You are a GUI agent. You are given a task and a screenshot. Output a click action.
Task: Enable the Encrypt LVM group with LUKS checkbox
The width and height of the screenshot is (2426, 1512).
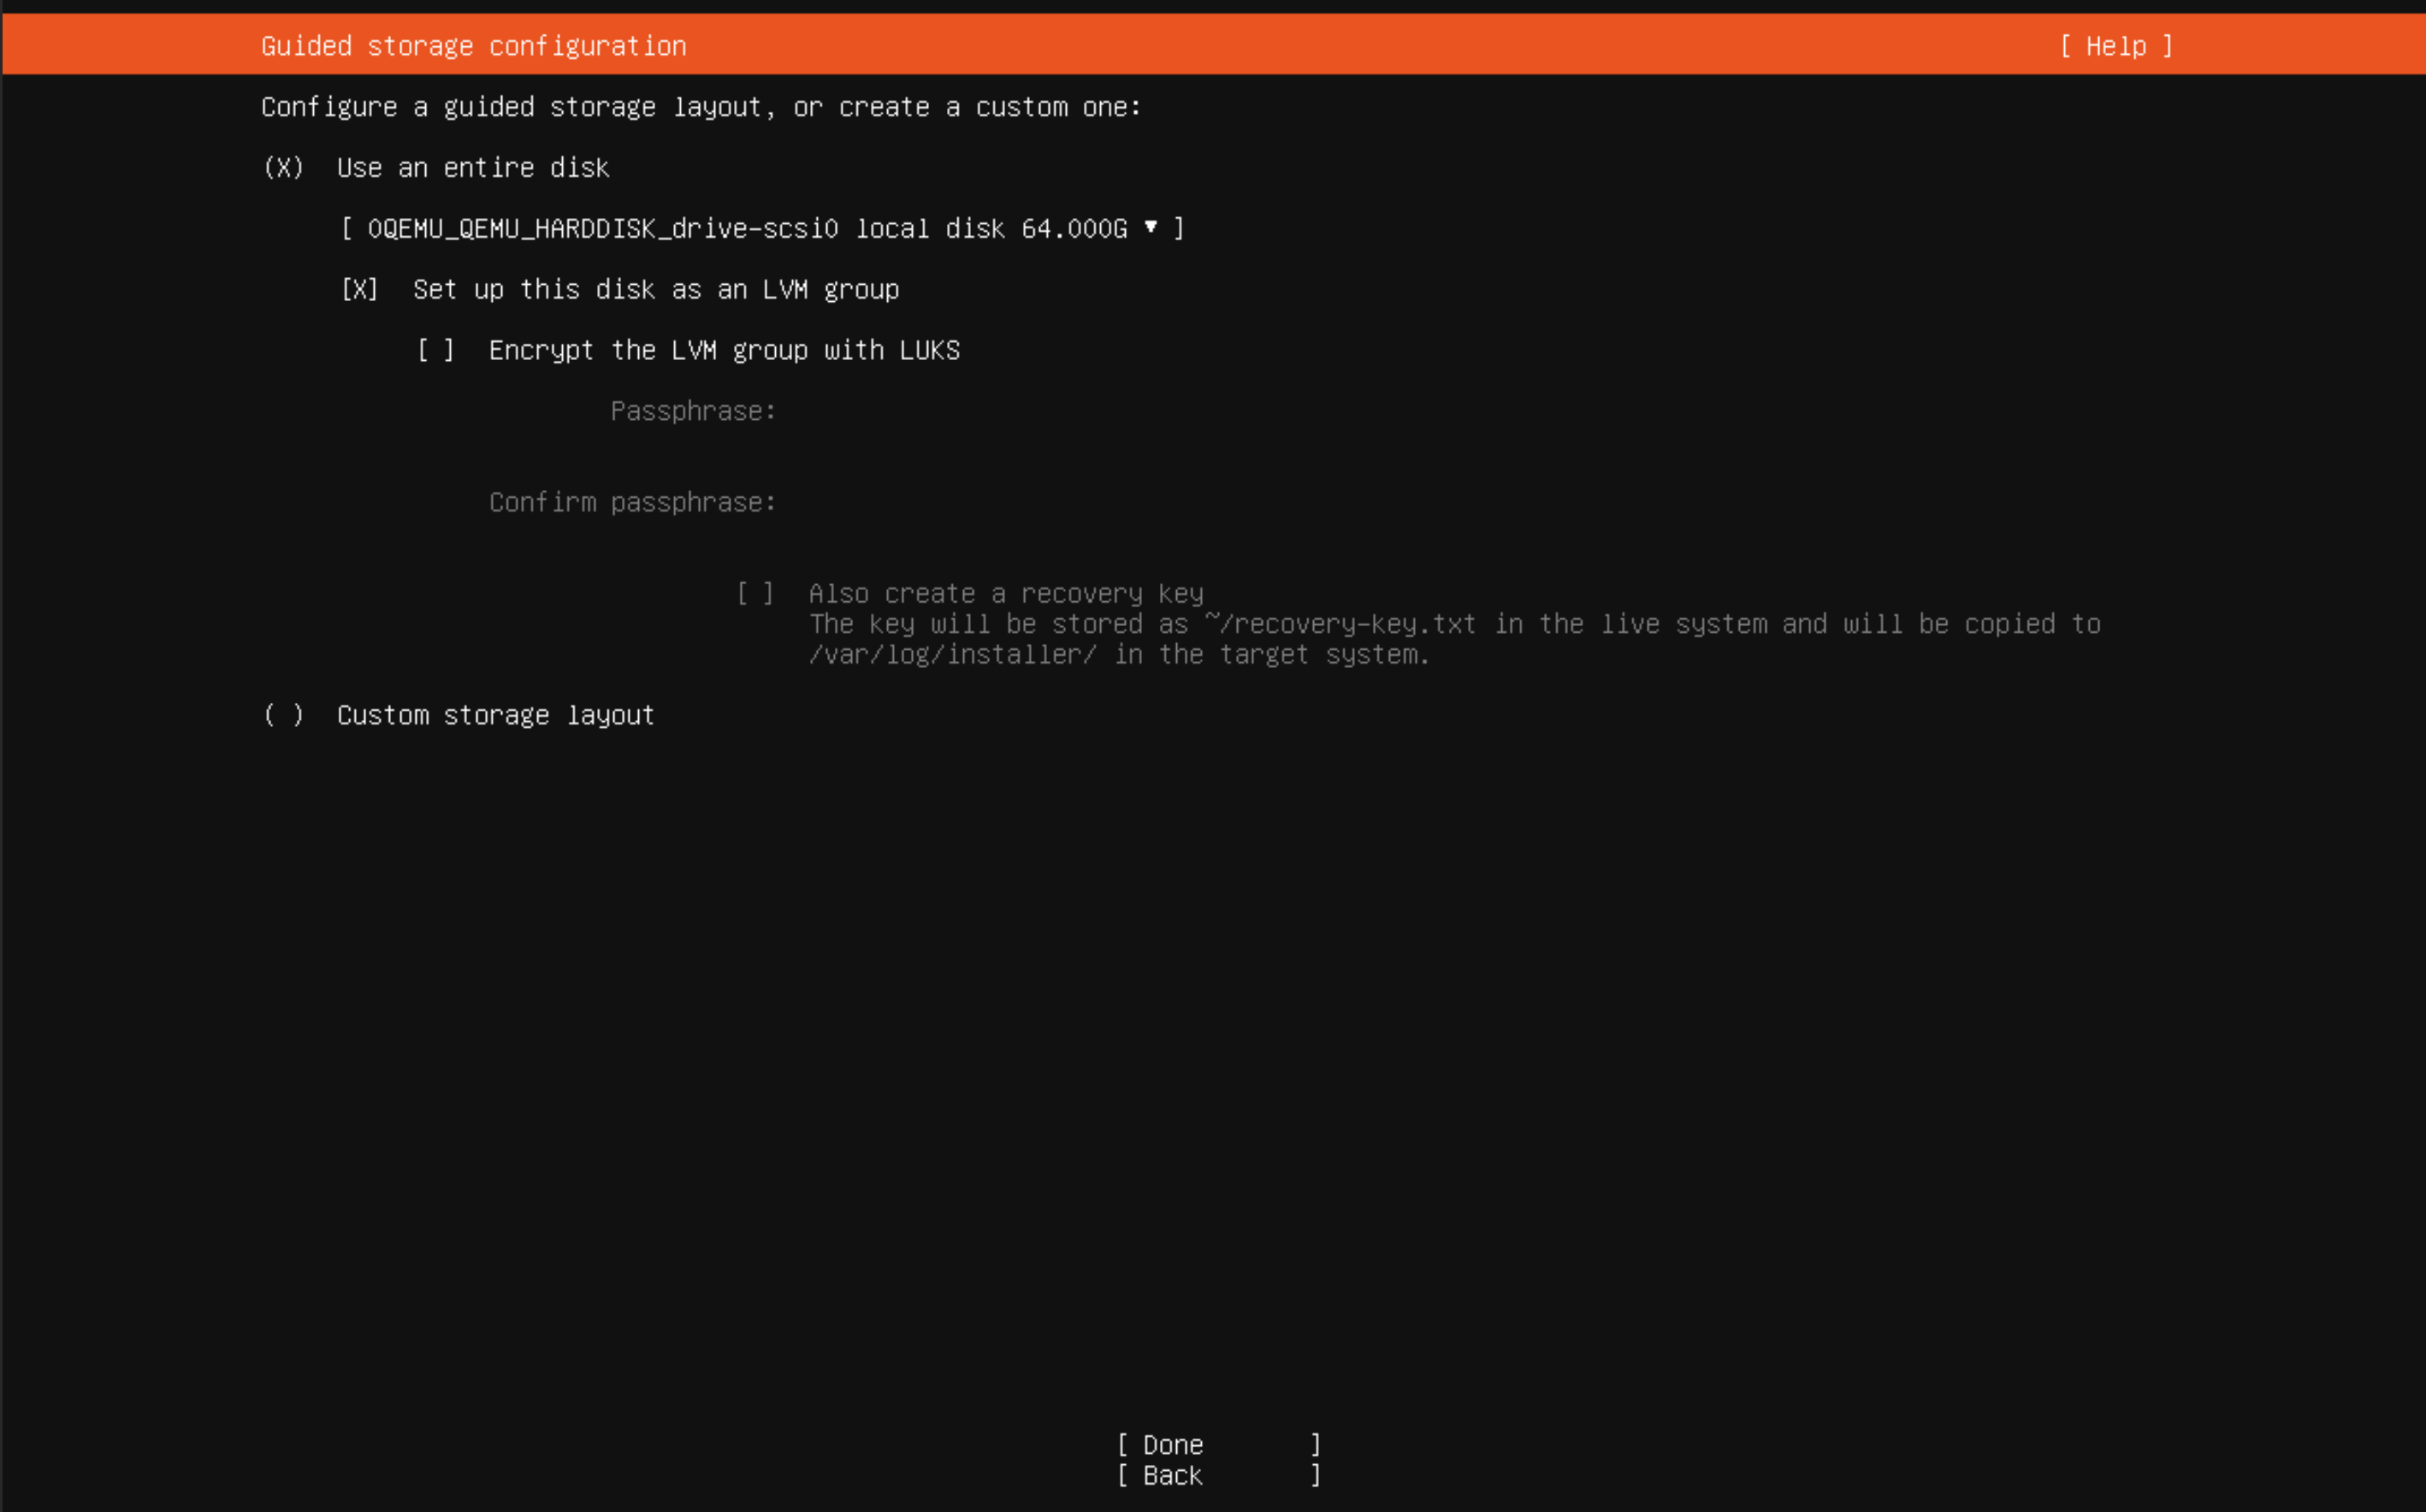pyautogui.click(x=435, y=351)
